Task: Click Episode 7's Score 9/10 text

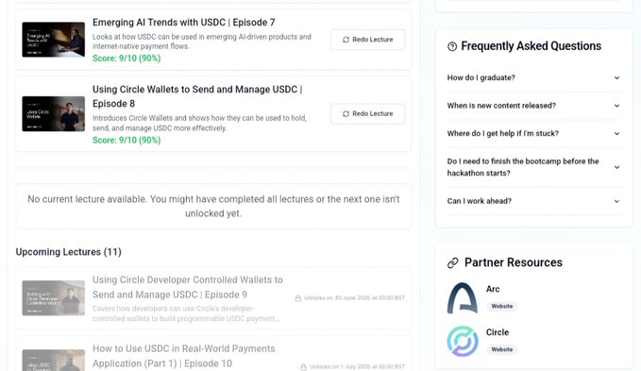Action: (x=127, y=58)
